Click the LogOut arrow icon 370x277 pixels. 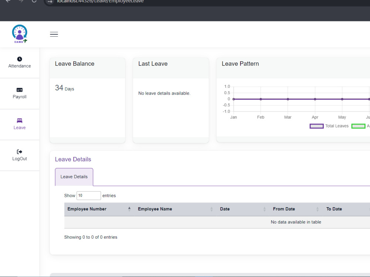click(x=20, y=152)
